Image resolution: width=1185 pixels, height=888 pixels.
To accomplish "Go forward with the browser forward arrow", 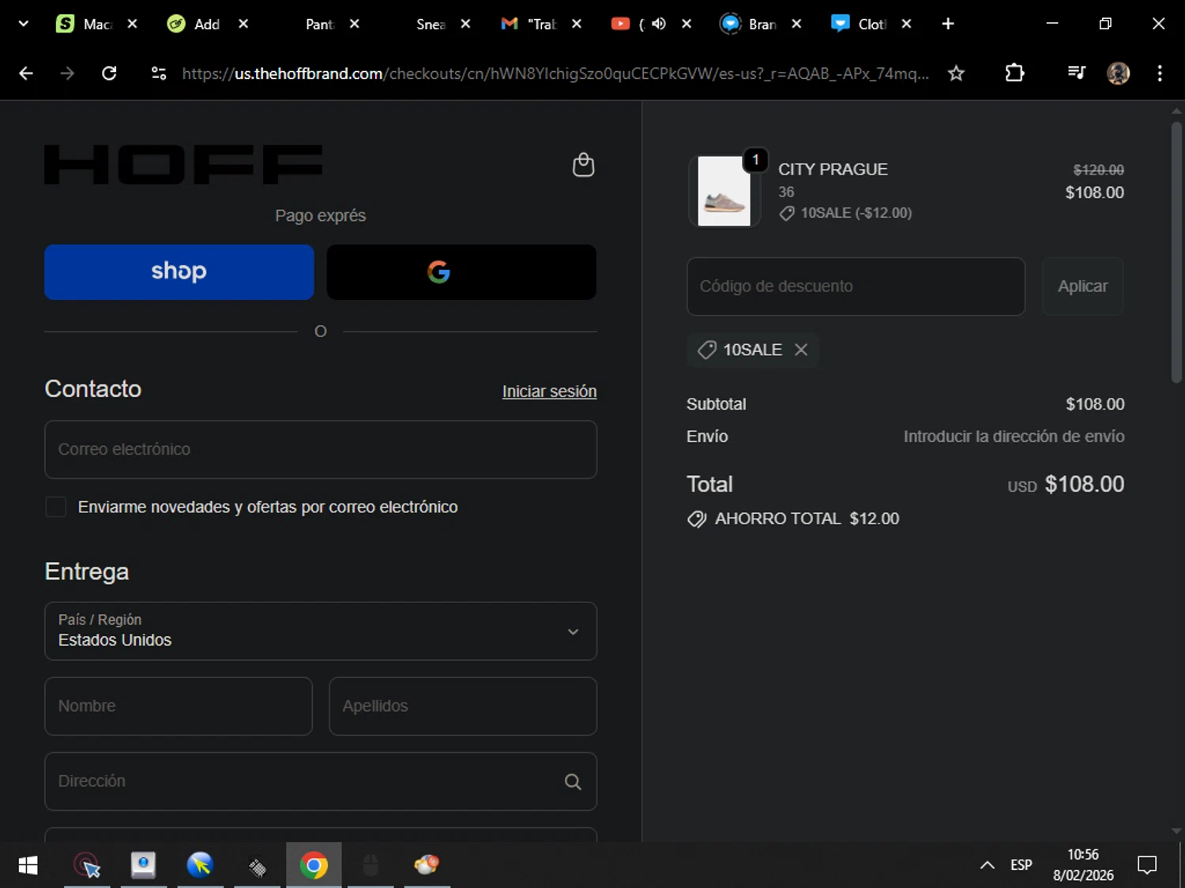I will point(67,73).
